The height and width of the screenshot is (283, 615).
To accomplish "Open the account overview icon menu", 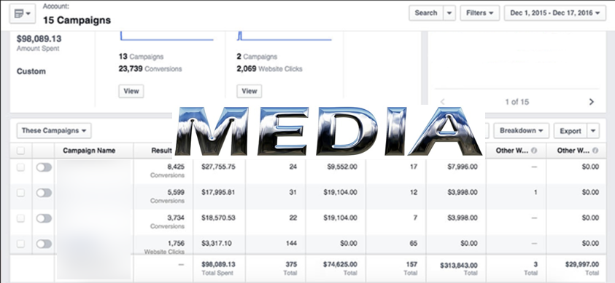I will pos(23,14).
